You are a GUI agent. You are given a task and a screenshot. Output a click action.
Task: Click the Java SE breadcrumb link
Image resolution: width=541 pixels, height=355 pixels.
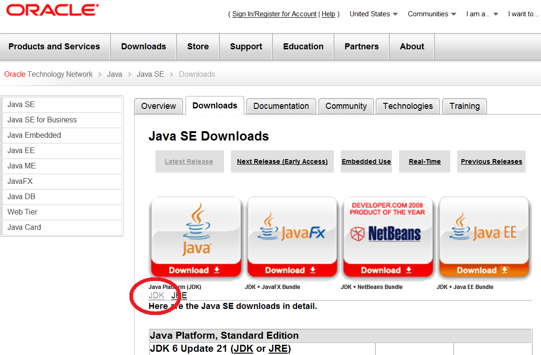[x=150, y=74]
